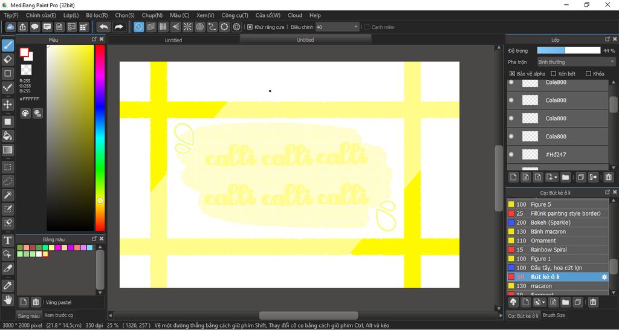
Task: Select the Eyedropper tool
Action: pyautogui.click(x=8, y=285)
